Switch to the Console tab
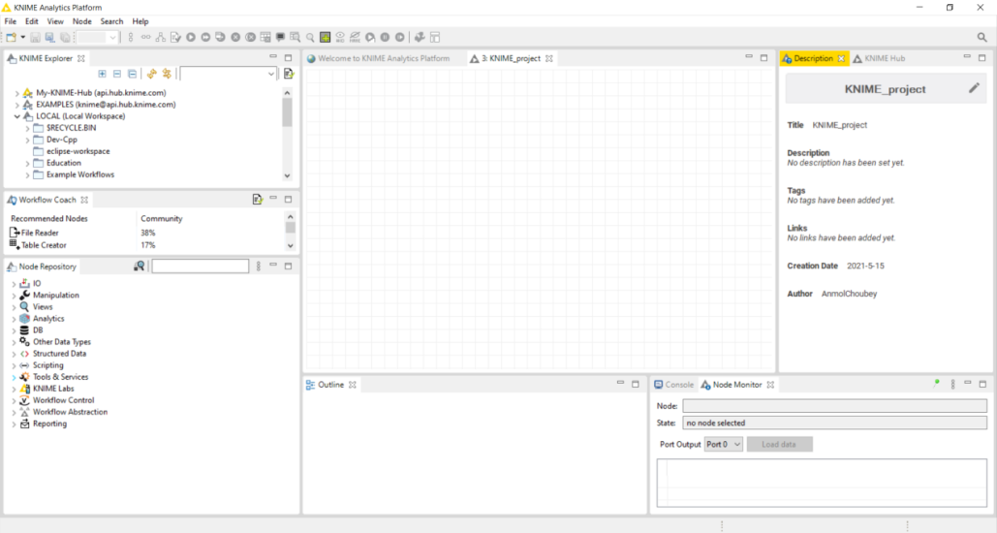This screenshot has width=997, height=533. click(673, 384)
